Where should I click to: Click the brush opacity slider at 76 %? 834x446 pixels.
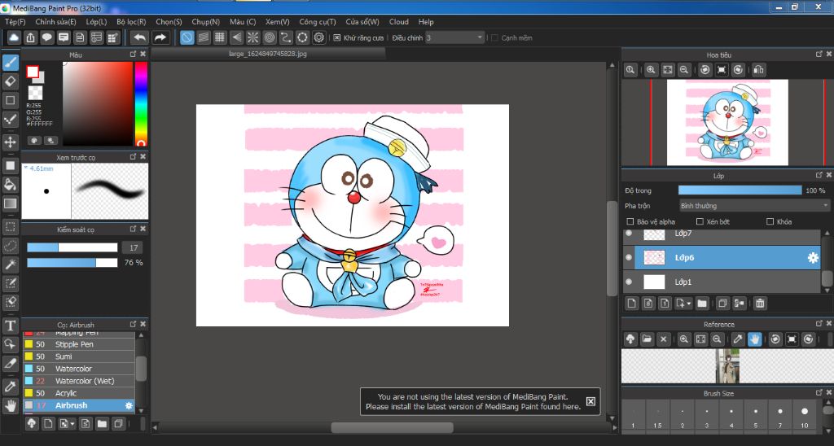[x=72, y=263]
